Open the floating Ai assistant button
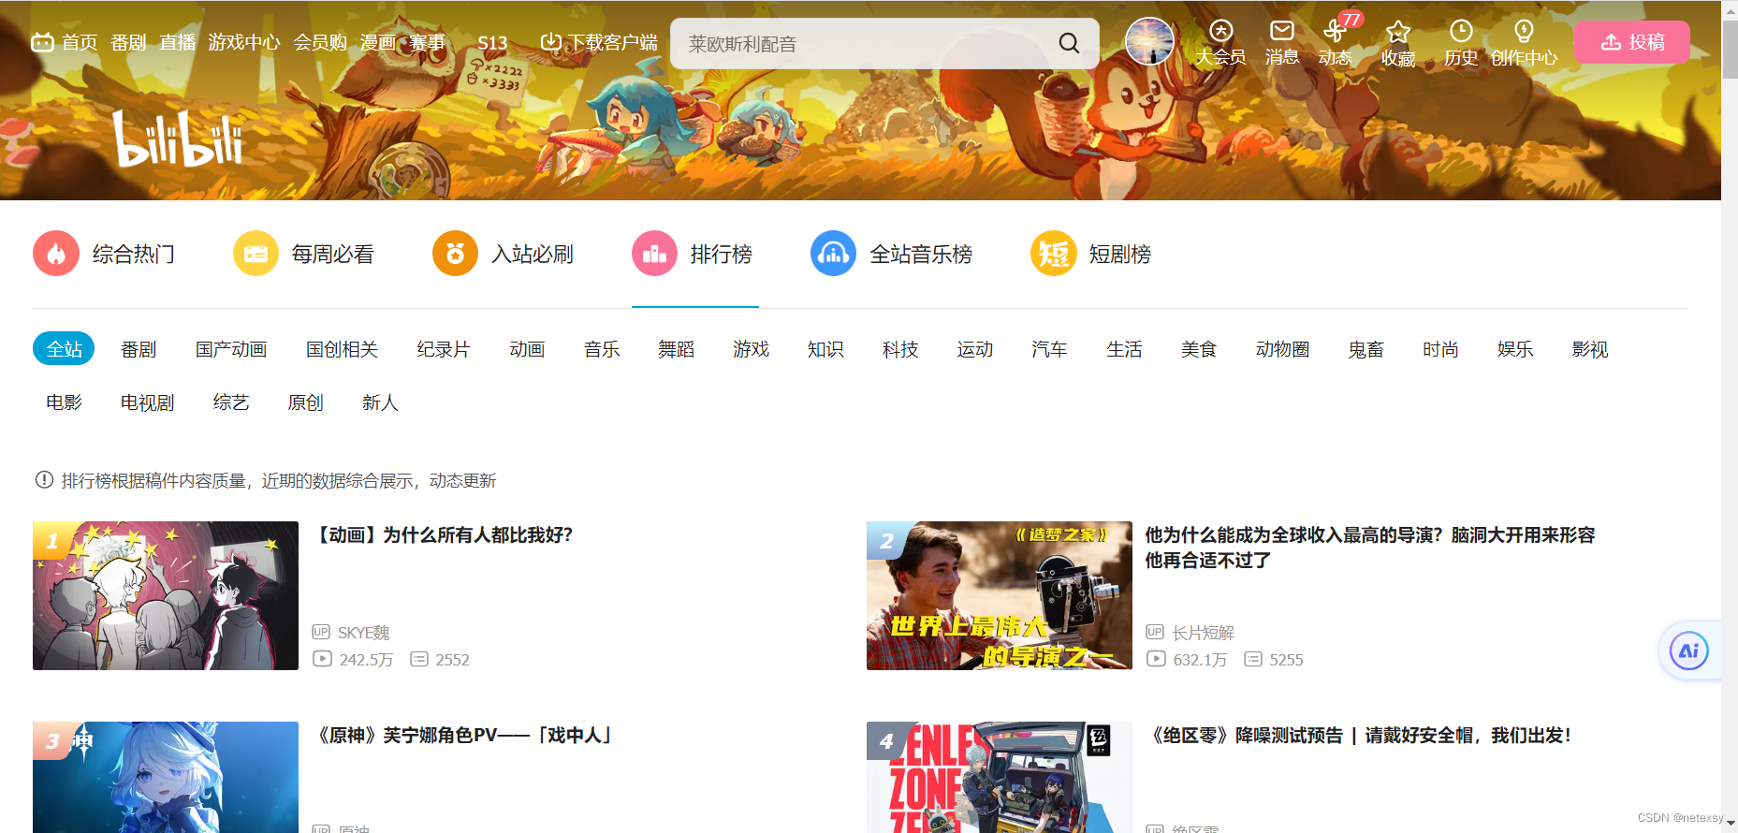This screenshot has width=1738, height=833. tap(1688, 650)
